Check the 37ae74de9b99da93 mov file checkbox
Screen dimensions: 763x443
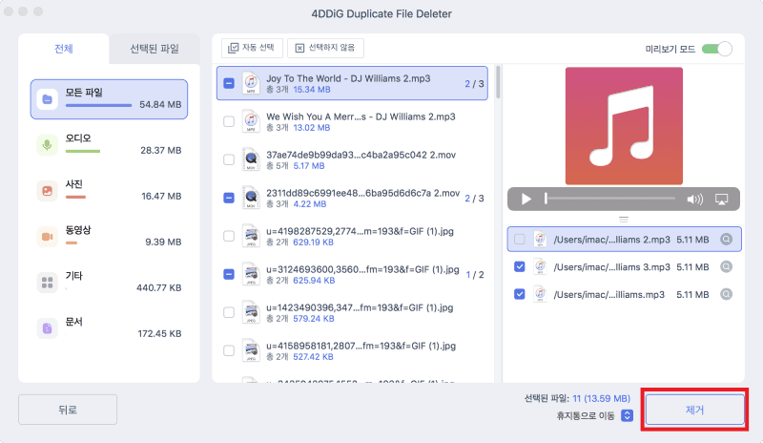(229, 159)
